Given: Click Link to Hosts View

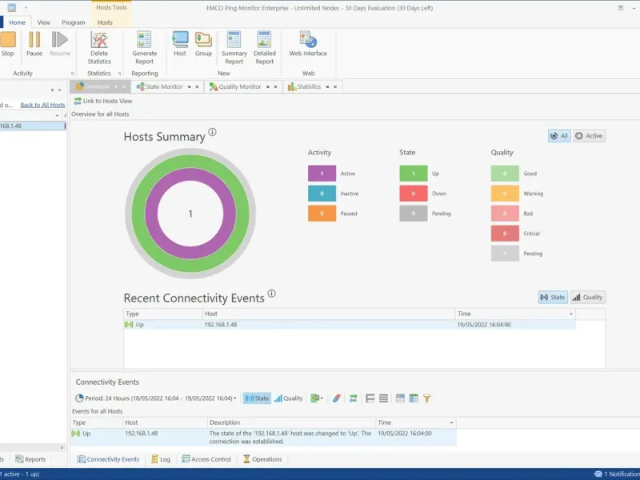Looking at the screenshot, I should 103,101.
